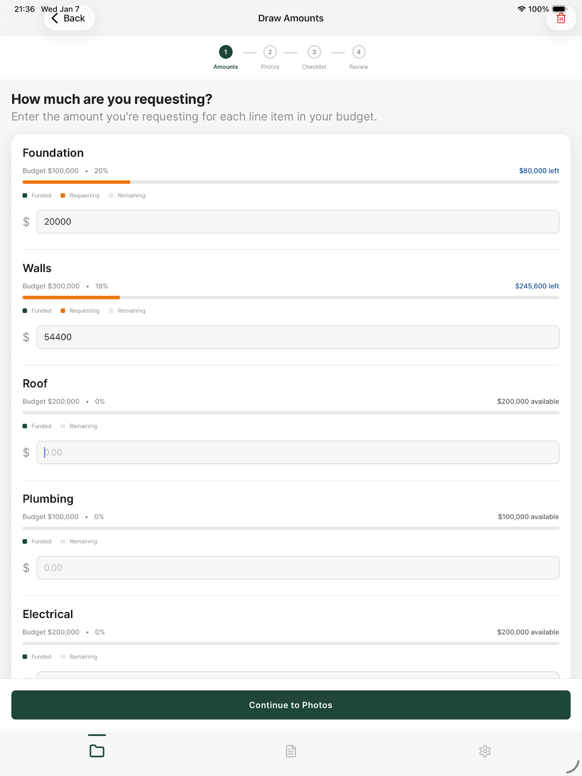The width and height of the screenshot is (582, 776).
Task: Open the folder tab icon
Action: pyautogui.click(x=97, y=751)
